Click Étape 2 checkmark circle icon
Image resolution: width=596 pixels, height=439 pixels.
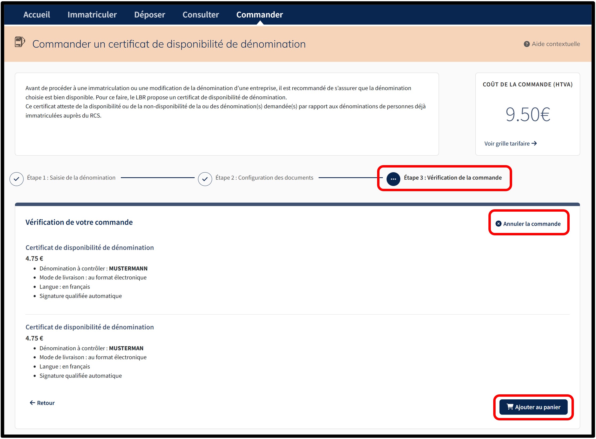pyautogui.click(x=205, y=179)
